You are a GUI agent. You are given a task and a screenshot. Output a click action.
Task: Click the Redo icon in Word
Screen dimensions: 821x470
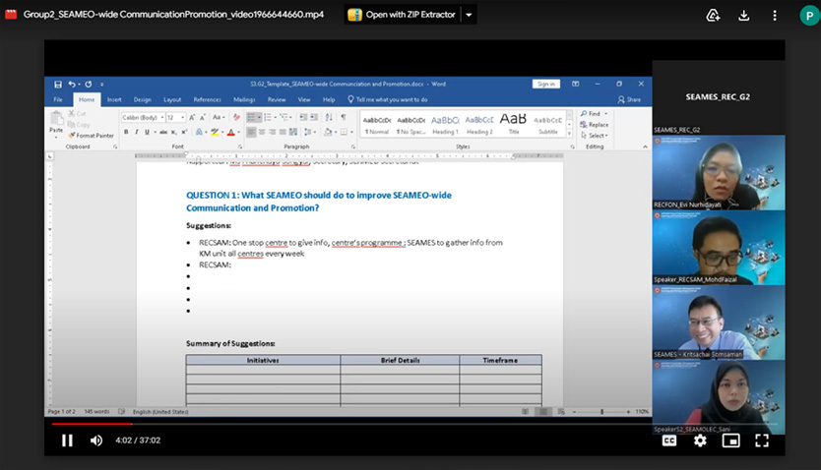pos(88,85)
